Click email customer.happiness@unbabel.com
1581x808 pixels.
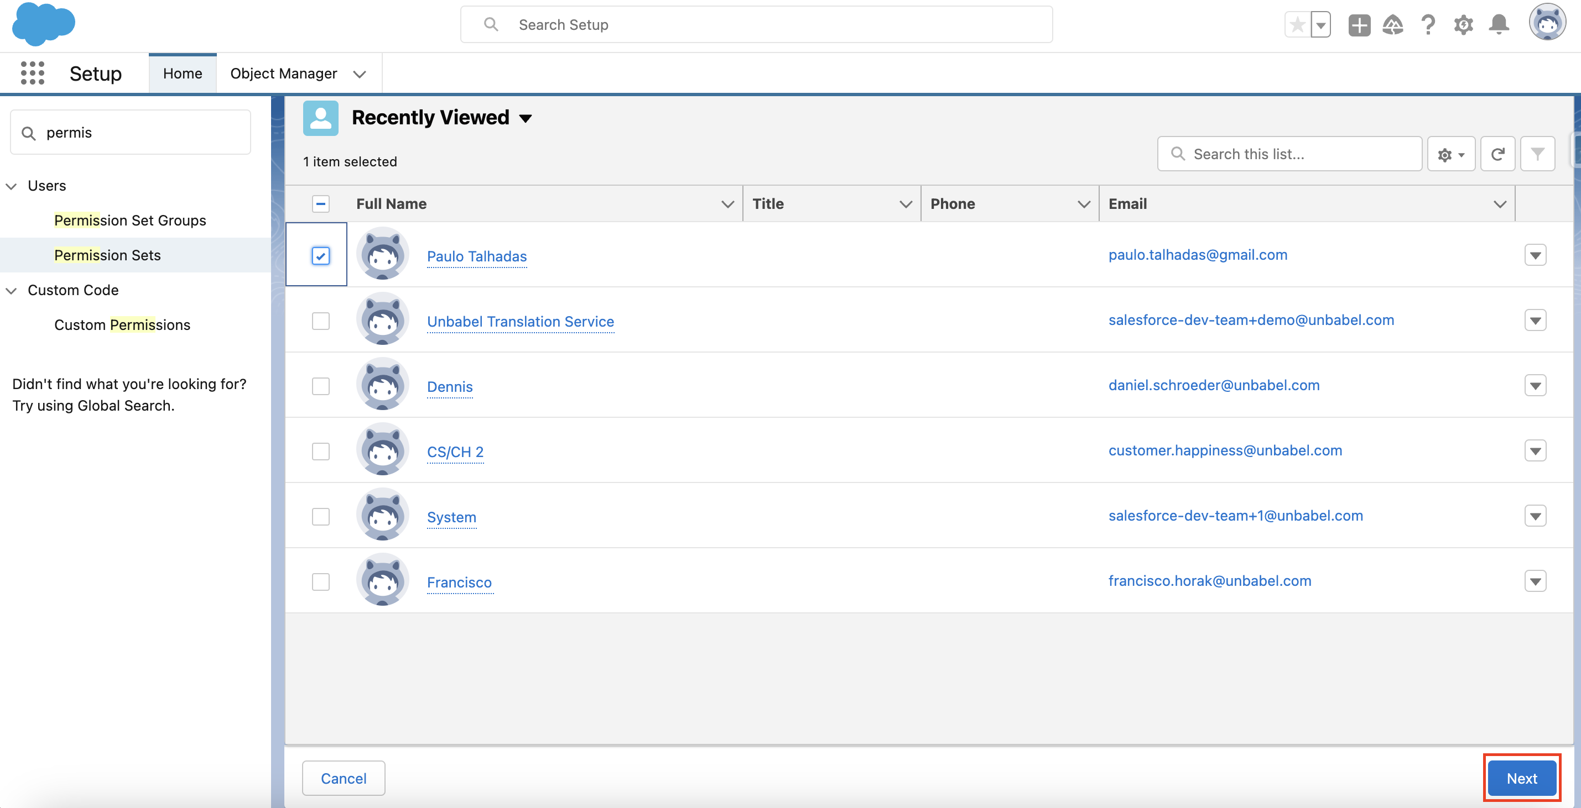(1225, 450)
